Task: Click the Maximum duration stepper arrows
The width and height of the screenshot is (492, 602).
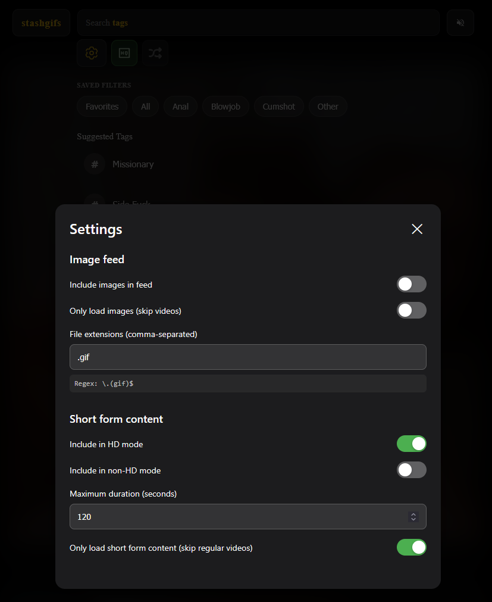Action: (413, 517)
